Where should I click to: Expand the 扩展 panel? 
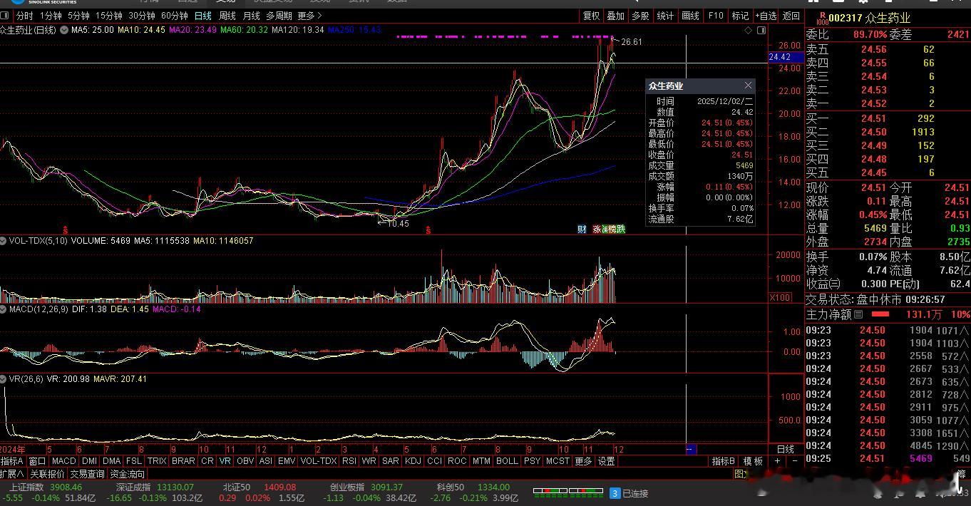point(13,474)
